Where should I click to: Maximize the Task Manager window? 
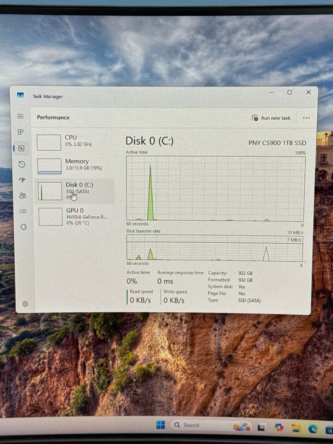289,92
